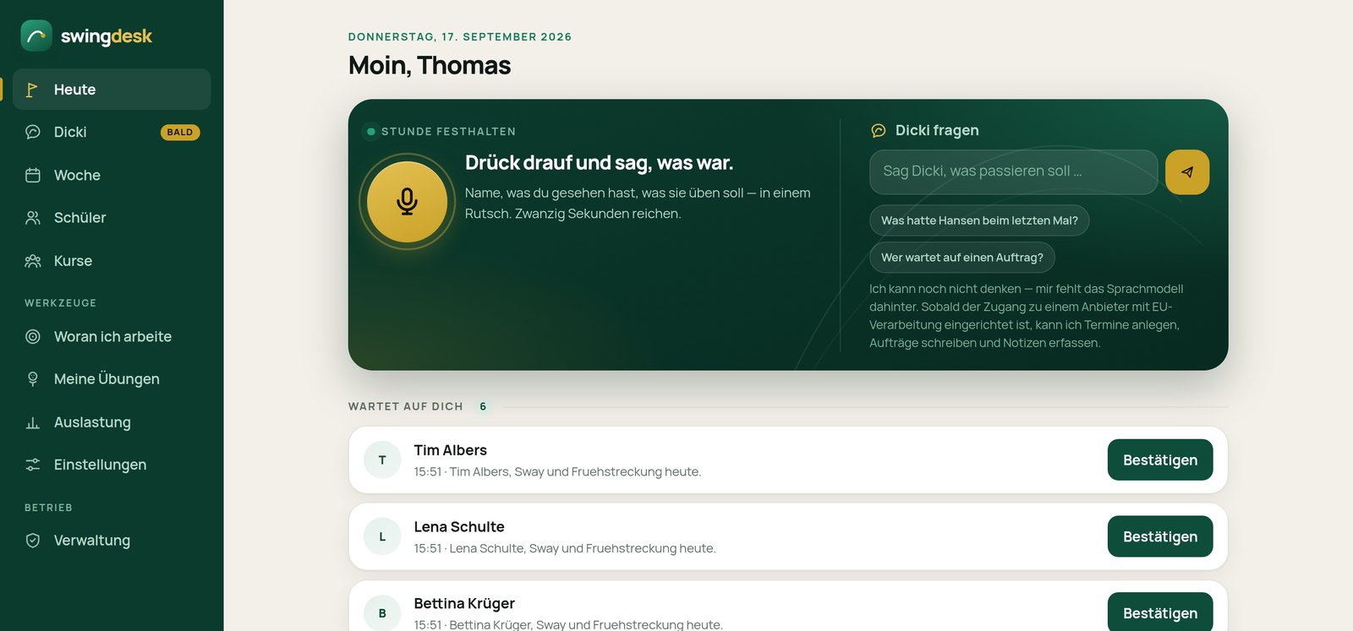Click the sliders icon beside Einstellungen
Image resolution: width=1353 pixels, height=631 pixels.
pos(33,465)
